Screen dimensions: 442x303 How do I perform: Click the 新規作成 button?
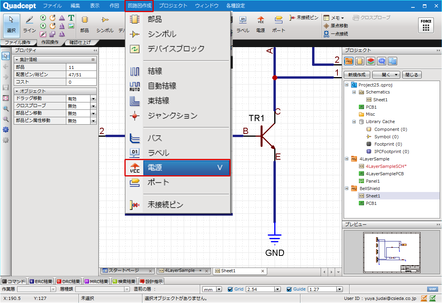357,75
